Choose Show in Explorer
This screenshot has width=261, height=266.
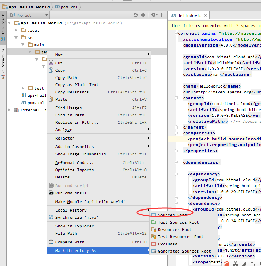pos(99,226)
